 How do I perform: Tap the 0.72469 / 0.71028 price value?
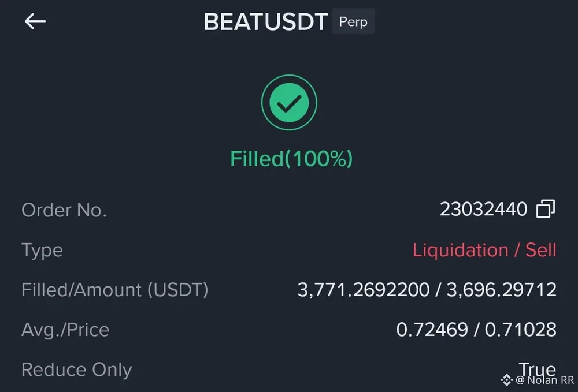476,330
